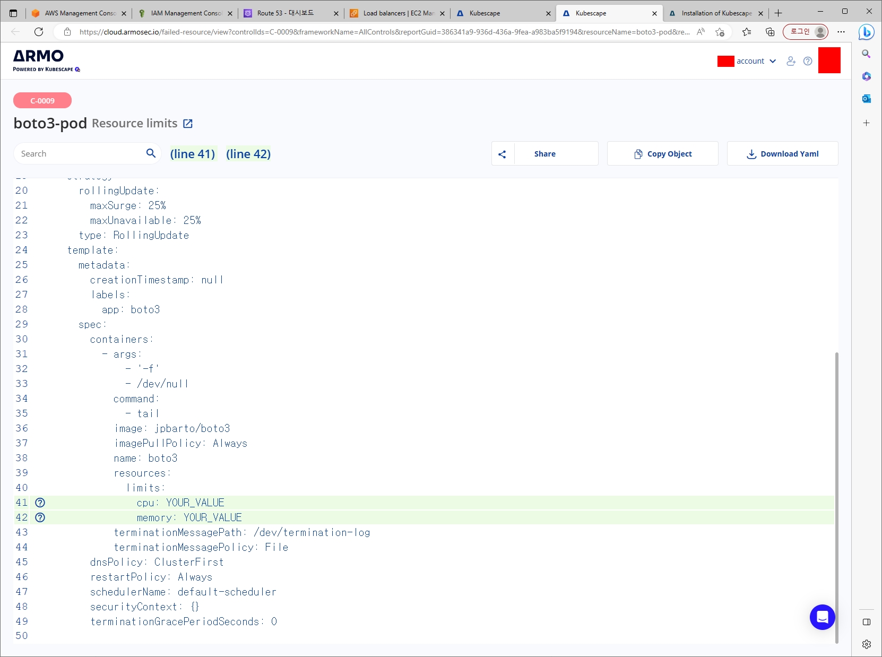Click the browser address bar URL

coord(384,32)
